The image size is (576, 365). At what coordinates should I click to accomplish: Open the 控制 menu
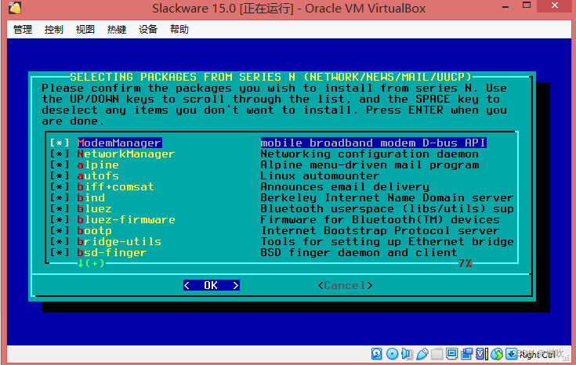[x=54, y=30]
